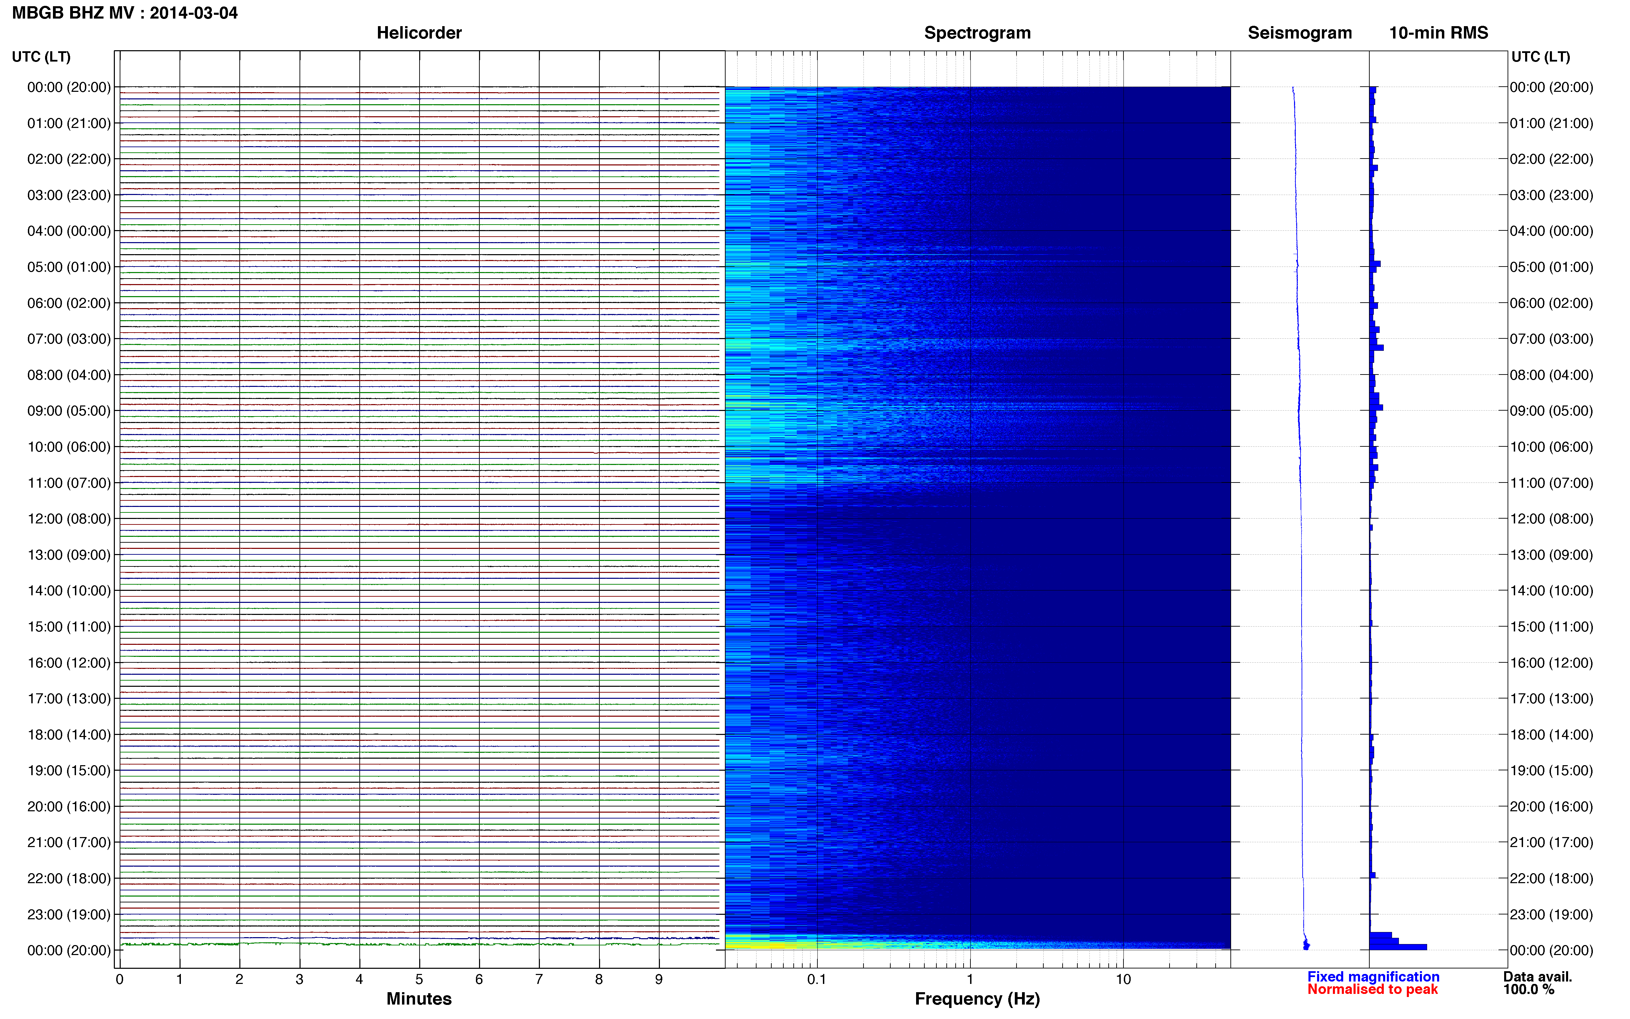Click the wiggly green final helicorder trace

[x=419, y=944]
